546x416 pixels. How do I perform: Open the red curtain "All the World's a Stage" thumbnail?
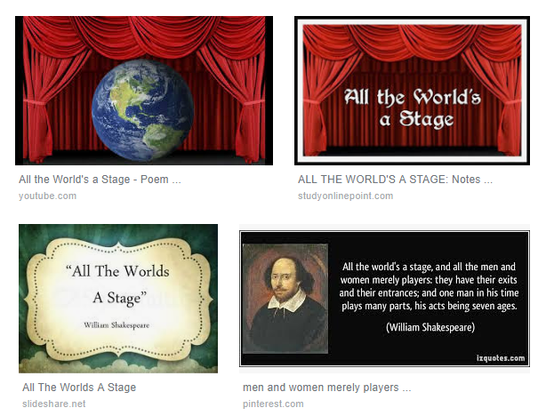tap(412, 91)
